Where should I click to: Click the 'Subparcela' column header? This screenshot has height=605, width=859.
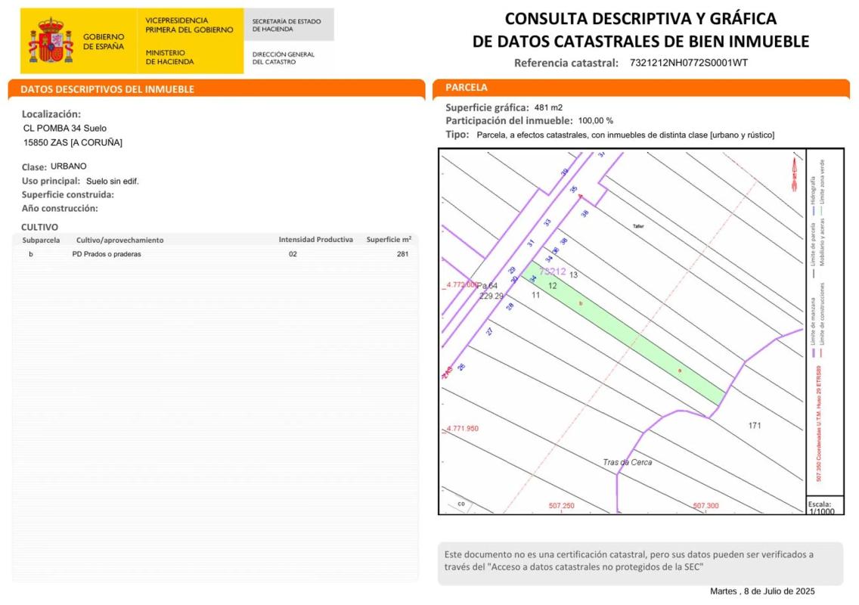pos(41,240)
